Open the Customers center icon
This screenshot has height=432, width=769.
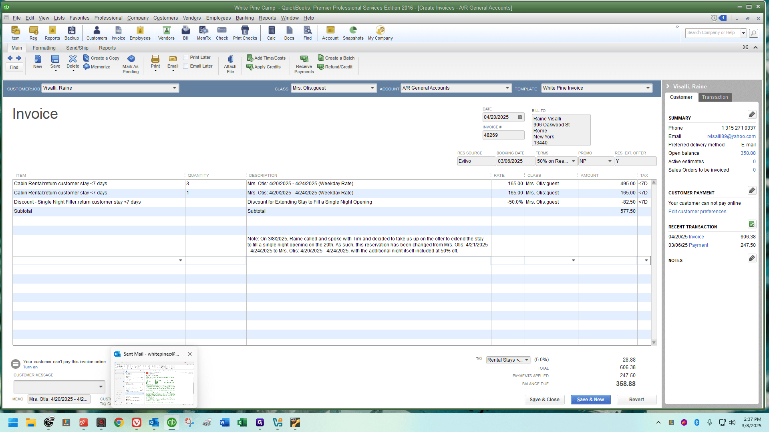tap(97, 33)
